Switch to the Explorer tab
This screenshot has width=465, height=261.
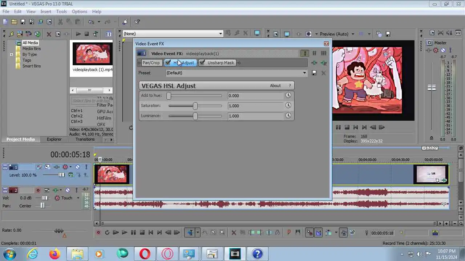pos(54,139)
